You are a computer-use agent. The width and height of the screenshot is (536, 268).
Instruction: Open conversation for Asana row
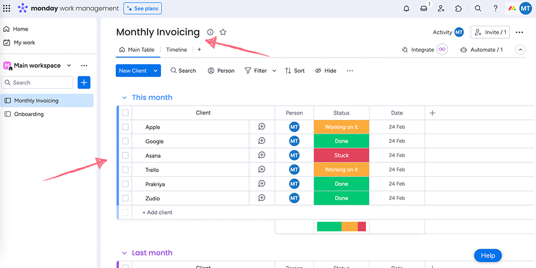[x=262, y=155]
